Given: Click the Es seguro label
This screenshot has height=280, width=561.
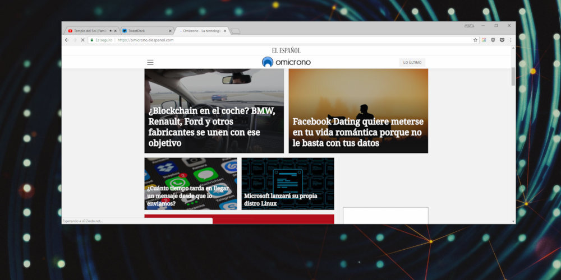Looking at the screenshot, I should (x=104, y=40).
